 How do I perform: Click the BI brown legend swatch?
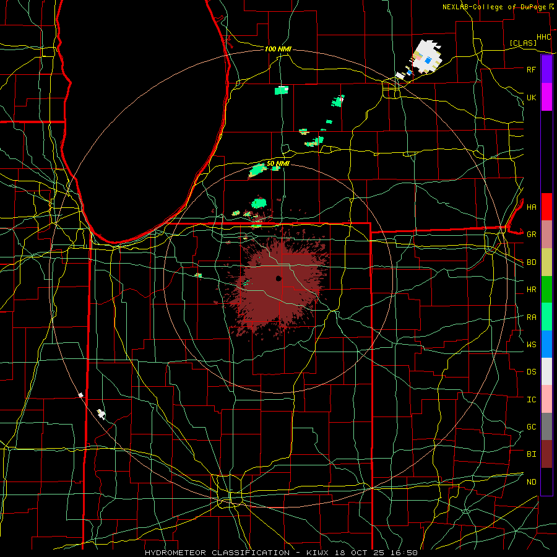coord(546,454)
